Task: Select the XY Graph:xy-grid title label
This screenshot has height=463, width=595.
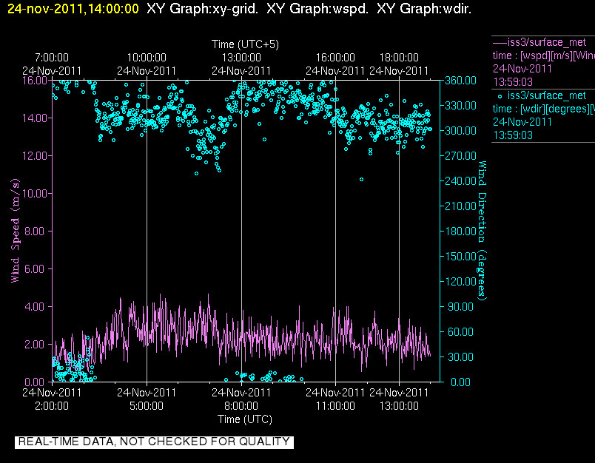Action: pos(202,9)
